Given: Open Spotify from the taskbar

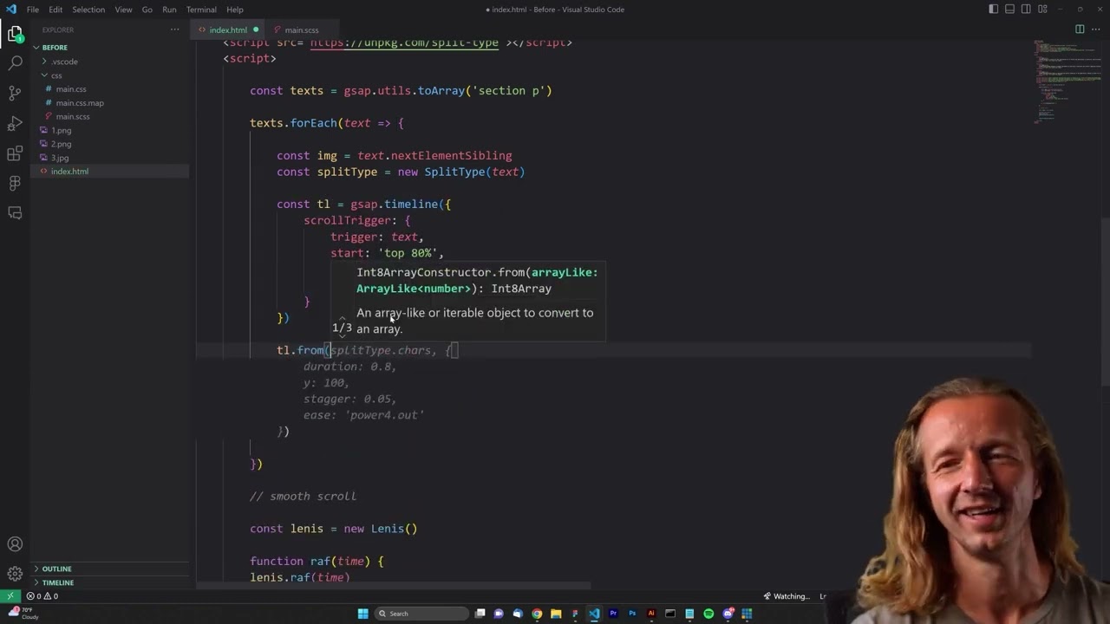Looking at the screenshot, I should [708, 614].
